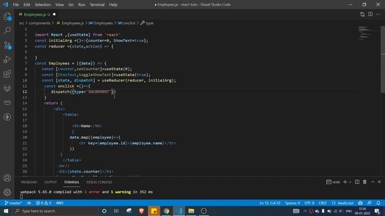Open the Help menu
385x216 pixels.
tap(113, 4)
